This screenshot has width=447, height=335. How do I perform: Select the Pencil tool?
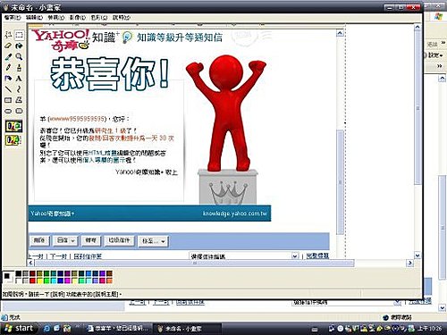8,68
